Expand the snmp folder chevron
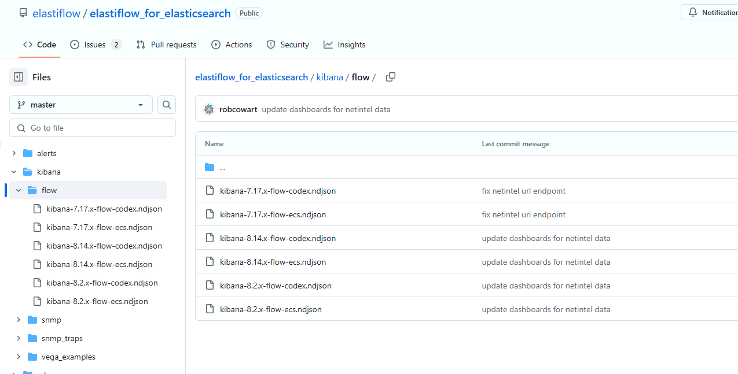The width and height of the screenshot is (738, 374). click(19, 320)
